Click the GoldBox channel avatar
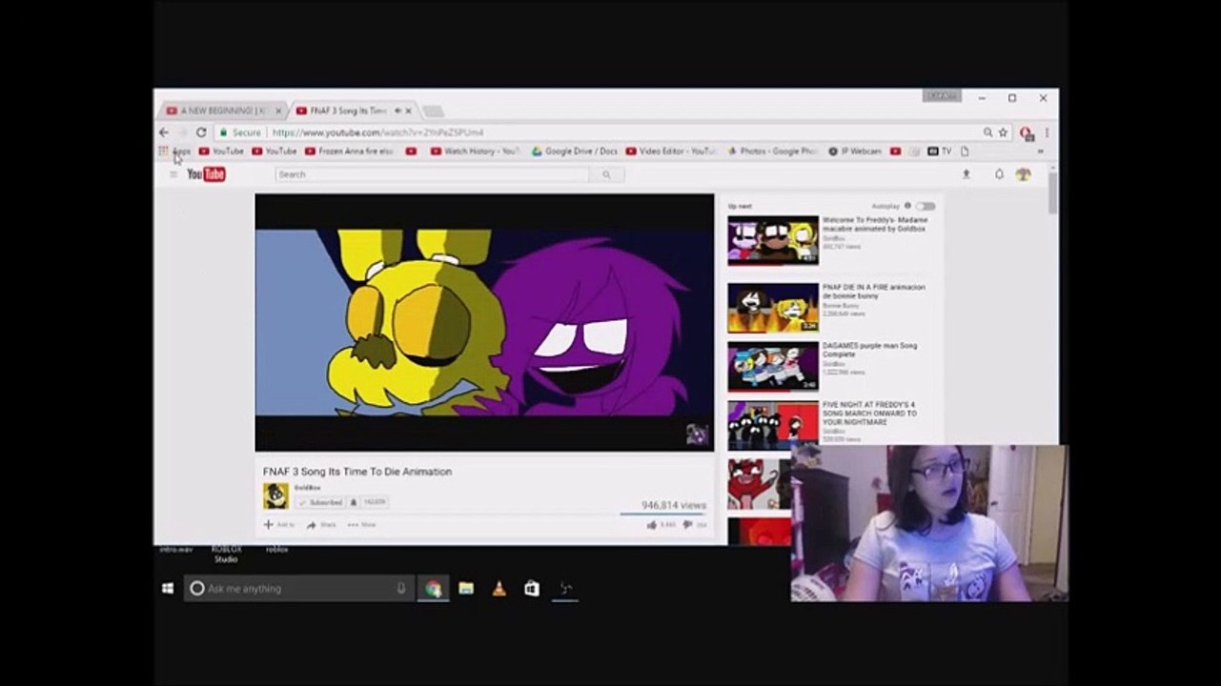 (x=275, y=495)
